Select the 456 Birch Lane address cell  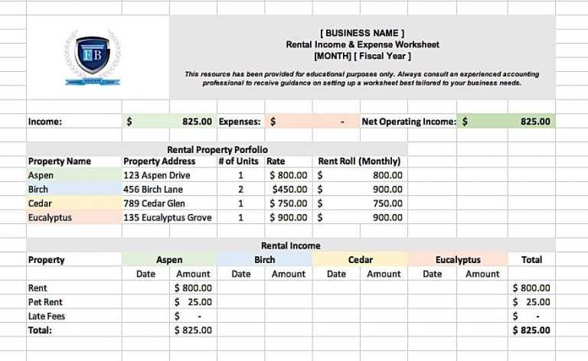point(169,189)
